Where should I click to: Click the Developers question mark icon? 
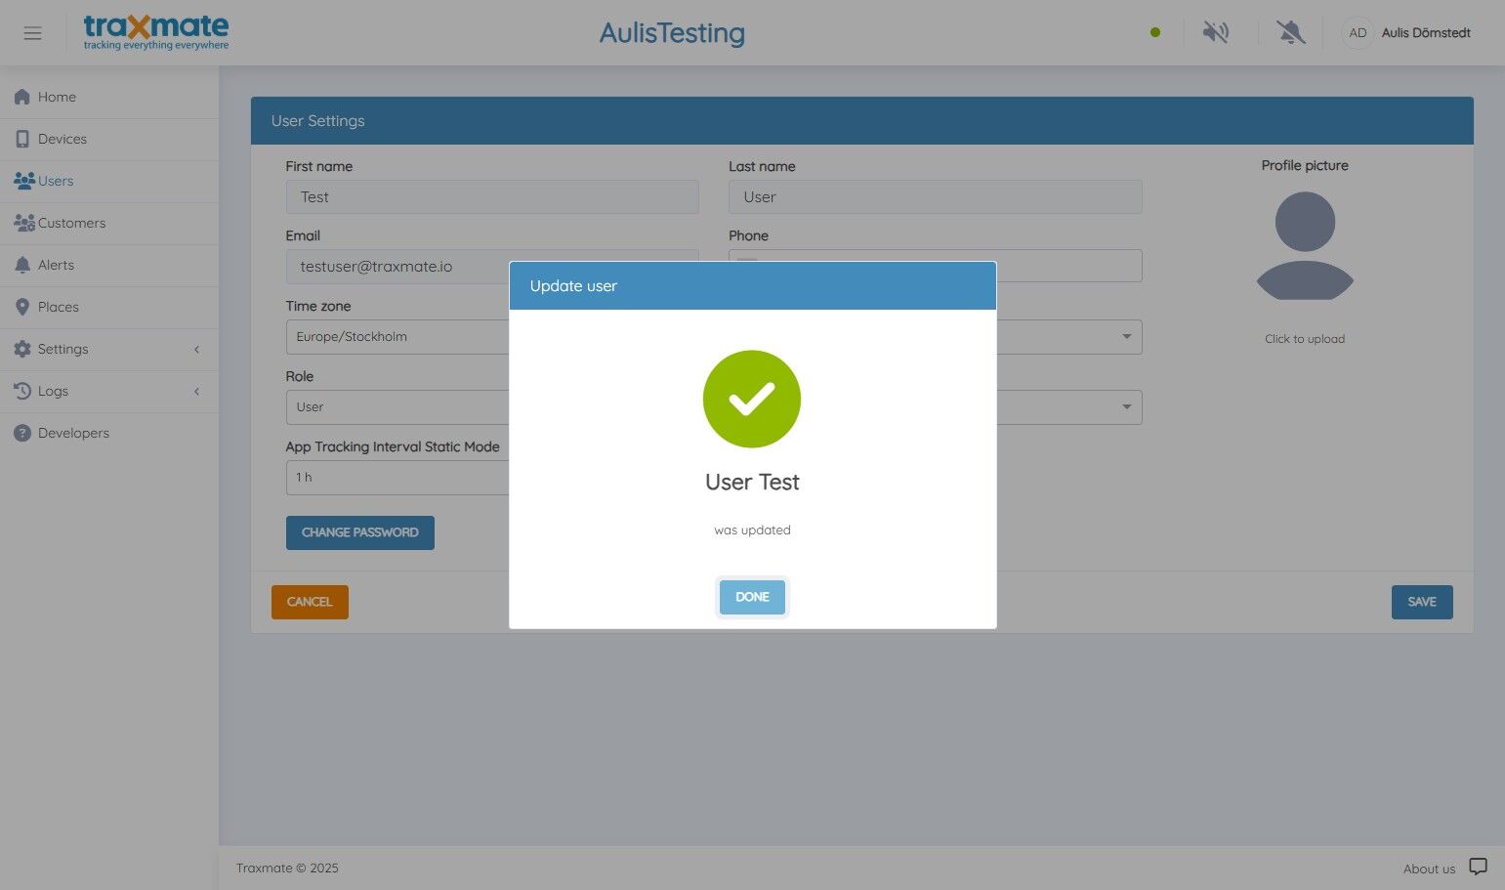(x=22, y=433)
